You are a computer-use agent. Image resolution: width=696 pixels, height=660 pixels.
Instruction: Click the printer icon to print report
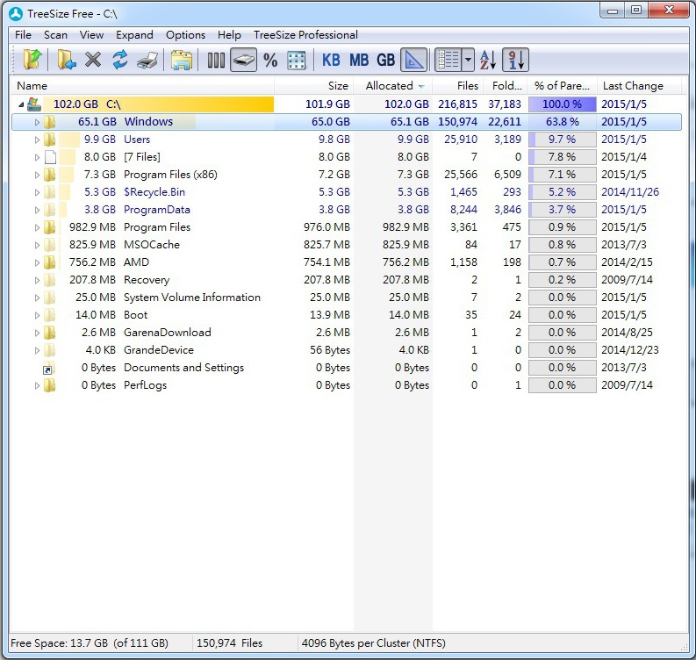(147, 60)
